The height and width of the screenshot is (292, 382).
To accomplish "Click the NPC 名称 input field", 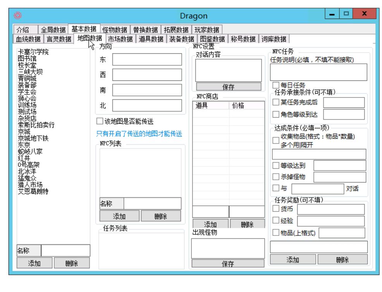I will (153, 203).
